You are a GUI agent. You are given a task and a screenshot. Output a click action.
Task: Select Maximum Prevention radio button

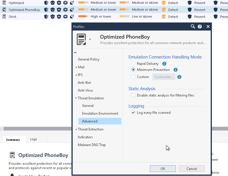[133, 70]
